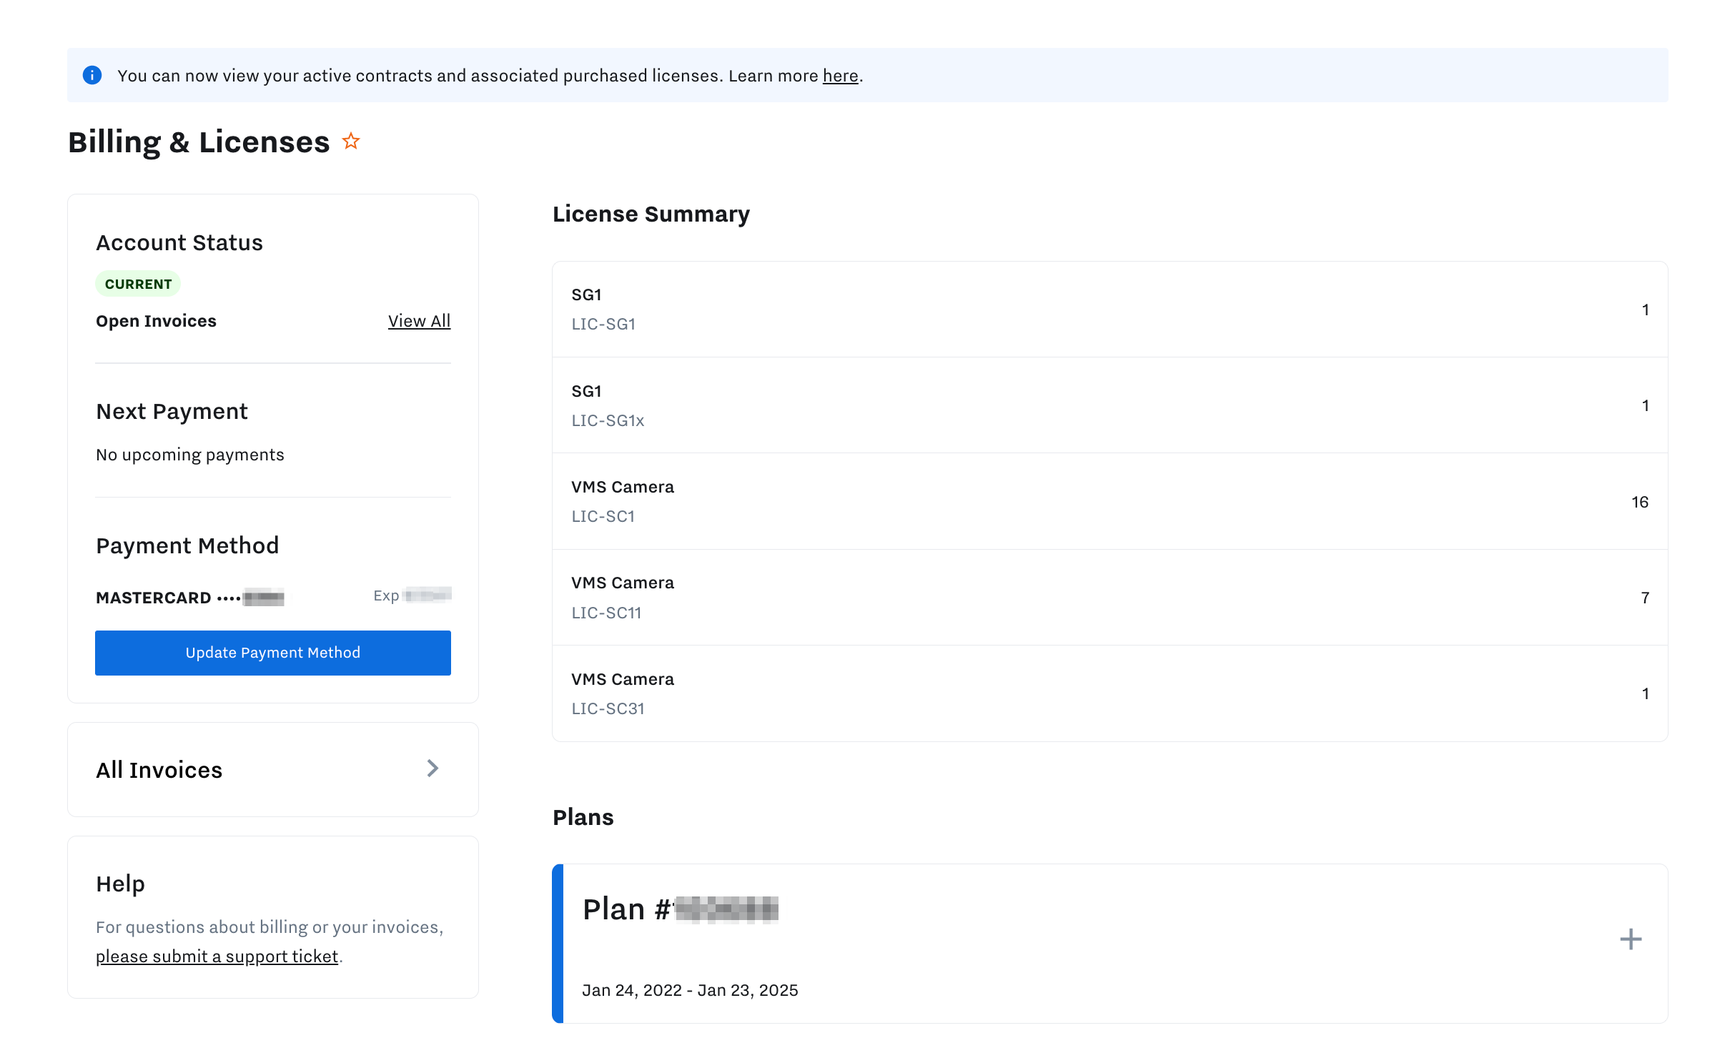
Task: Open the submit a support ticket link
Action: (217, 957)
